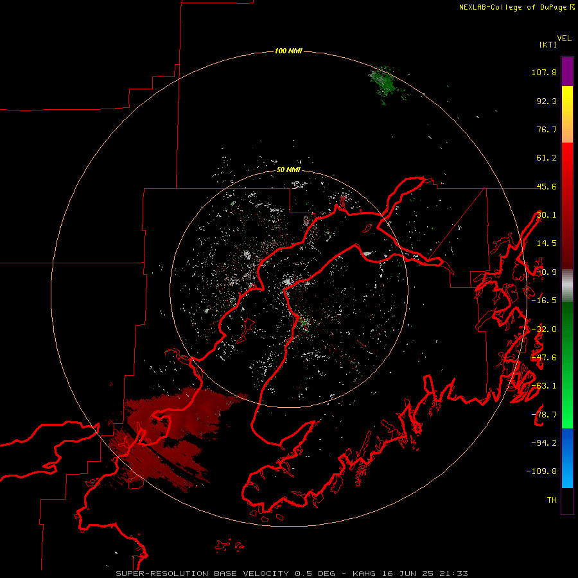Click the VEL legend title
The height and width of the screenshot is (578, 578).
(x=564, y=38)
